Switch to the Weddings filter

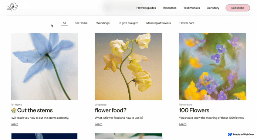(x=103, y=23)
